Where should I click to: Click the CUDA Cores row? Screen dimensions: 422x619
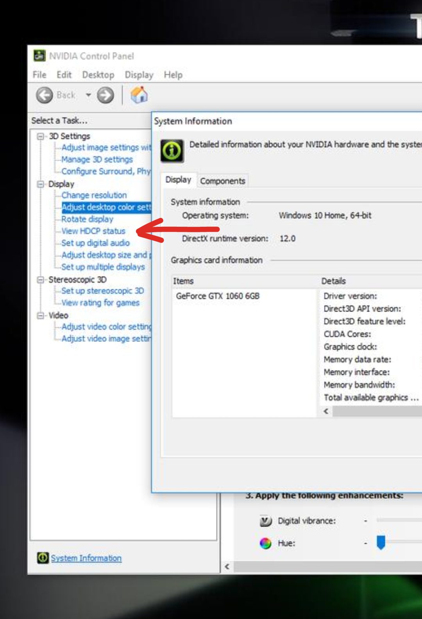(347, 334)
